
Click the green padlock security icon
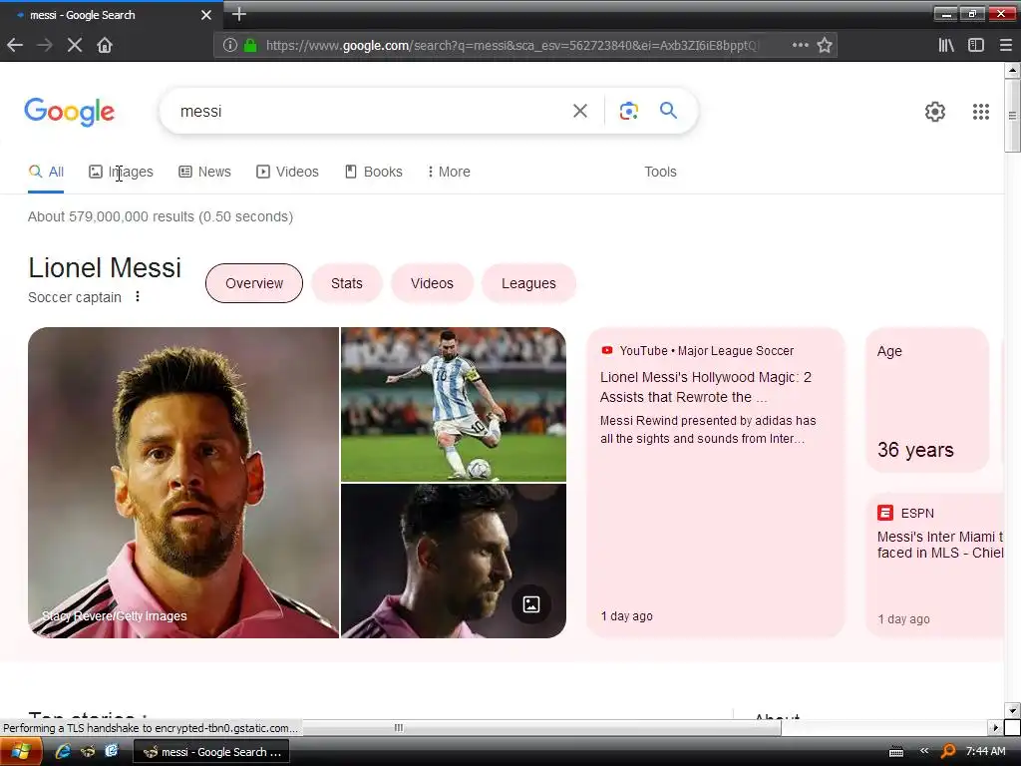(250, 45)
